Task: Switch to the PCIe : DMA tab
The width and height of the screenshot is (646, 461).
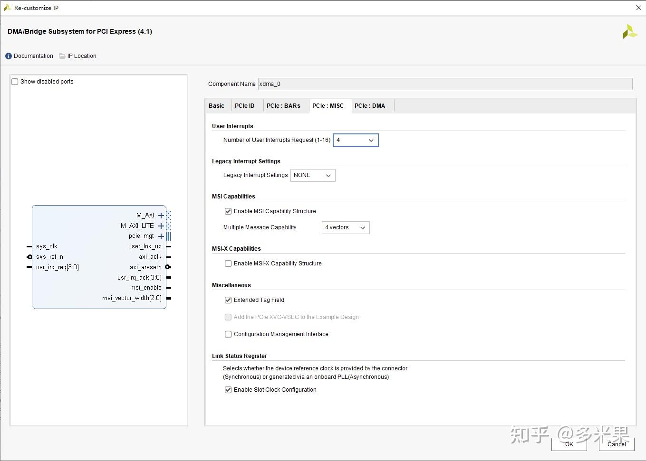Action: (371, 105)
